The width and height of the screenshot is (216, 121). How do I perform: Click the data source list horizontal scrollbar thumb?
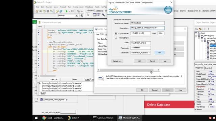127,70
